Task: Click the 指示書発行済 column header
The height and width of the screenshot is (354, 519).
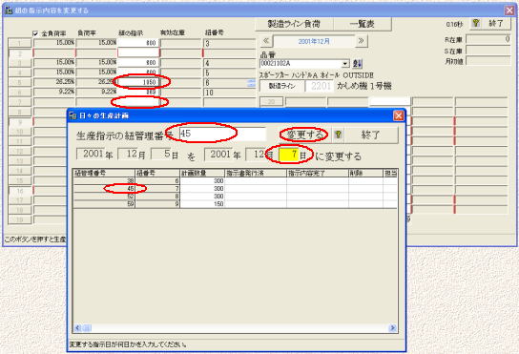Action: [x=256, y=173]
